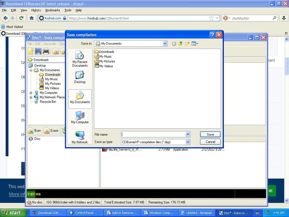Select My Videos folder in file list
This screenshot has height=217, width=289.
click(x=104, y=66)
